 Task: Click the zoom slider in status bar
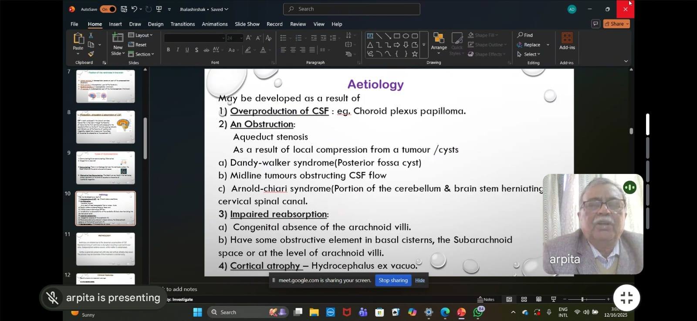[582, 299]
